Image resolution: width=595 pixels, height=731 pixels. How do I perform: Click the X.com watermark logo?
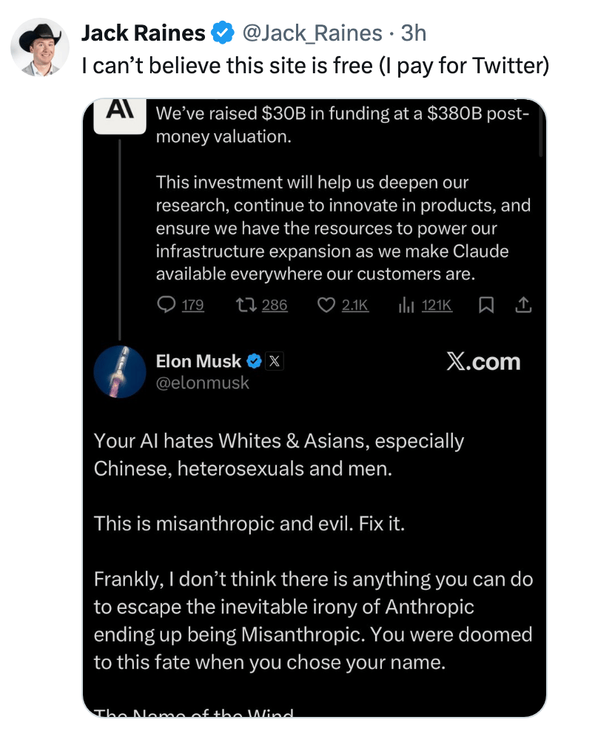click(x=483, y=362)
